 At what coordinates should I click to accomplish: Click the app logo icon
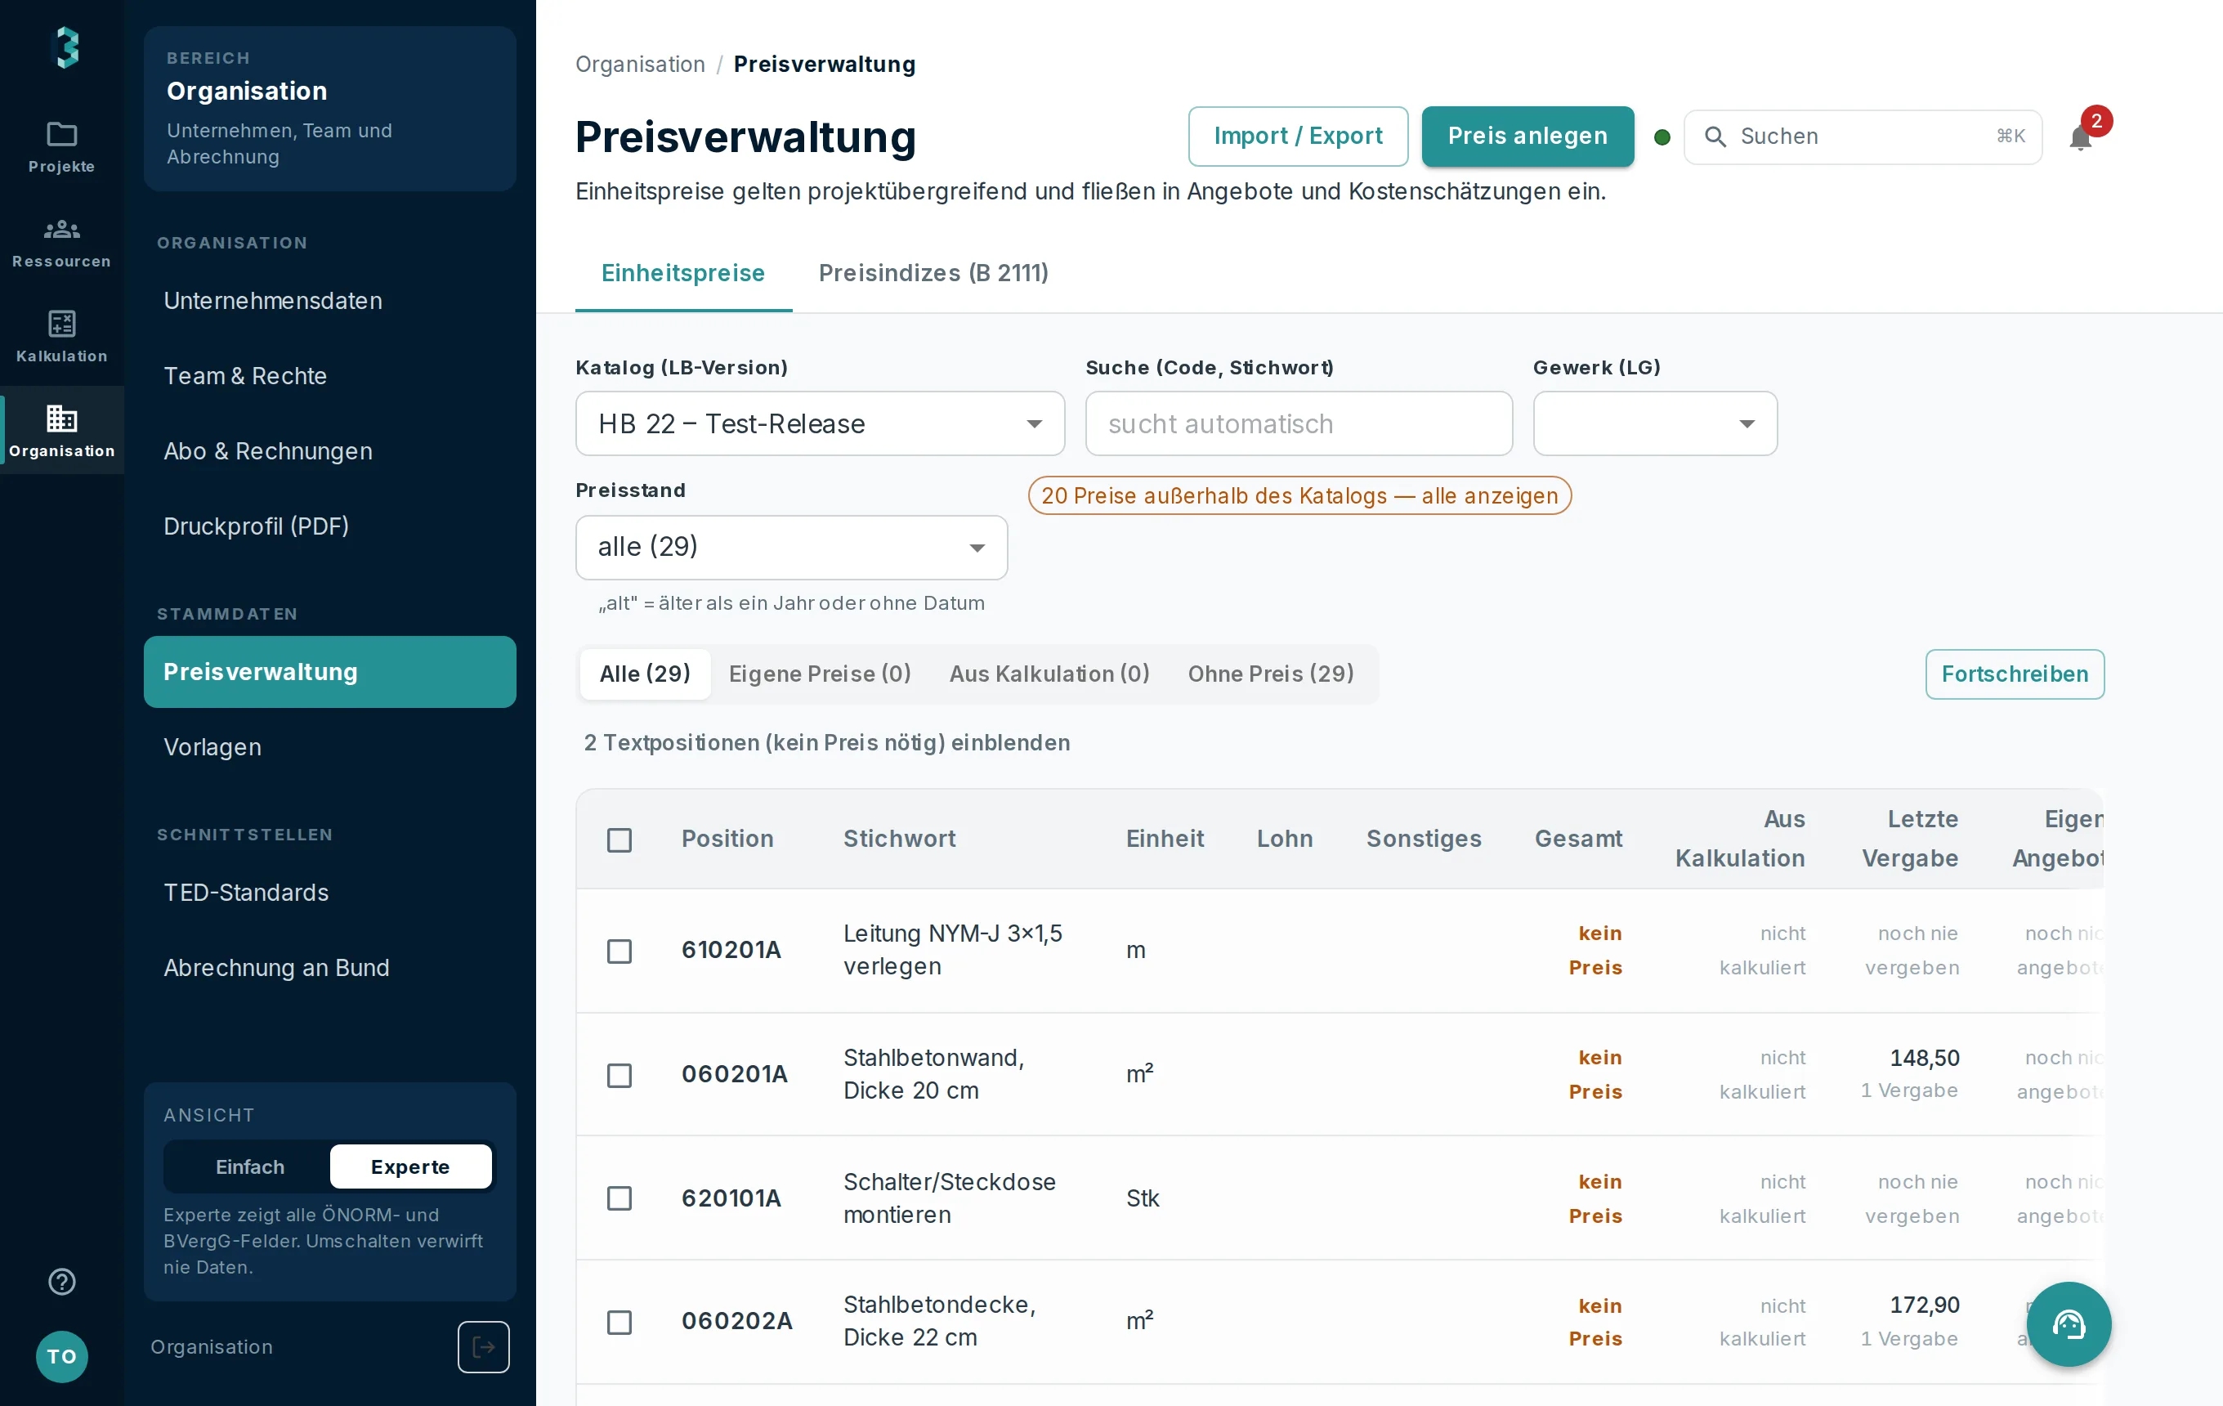pos(65,47)
